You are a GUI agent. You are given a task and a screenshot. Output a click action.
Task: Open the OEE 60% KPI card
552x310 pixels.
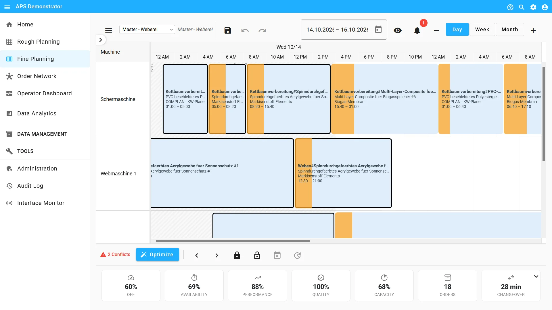(x=131, y=286)
